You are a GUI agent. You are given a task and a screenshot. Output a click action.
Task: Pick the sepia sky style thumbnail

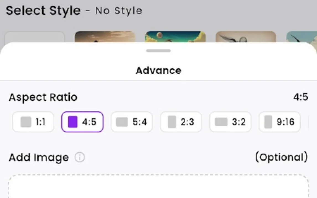coord(105,37)
